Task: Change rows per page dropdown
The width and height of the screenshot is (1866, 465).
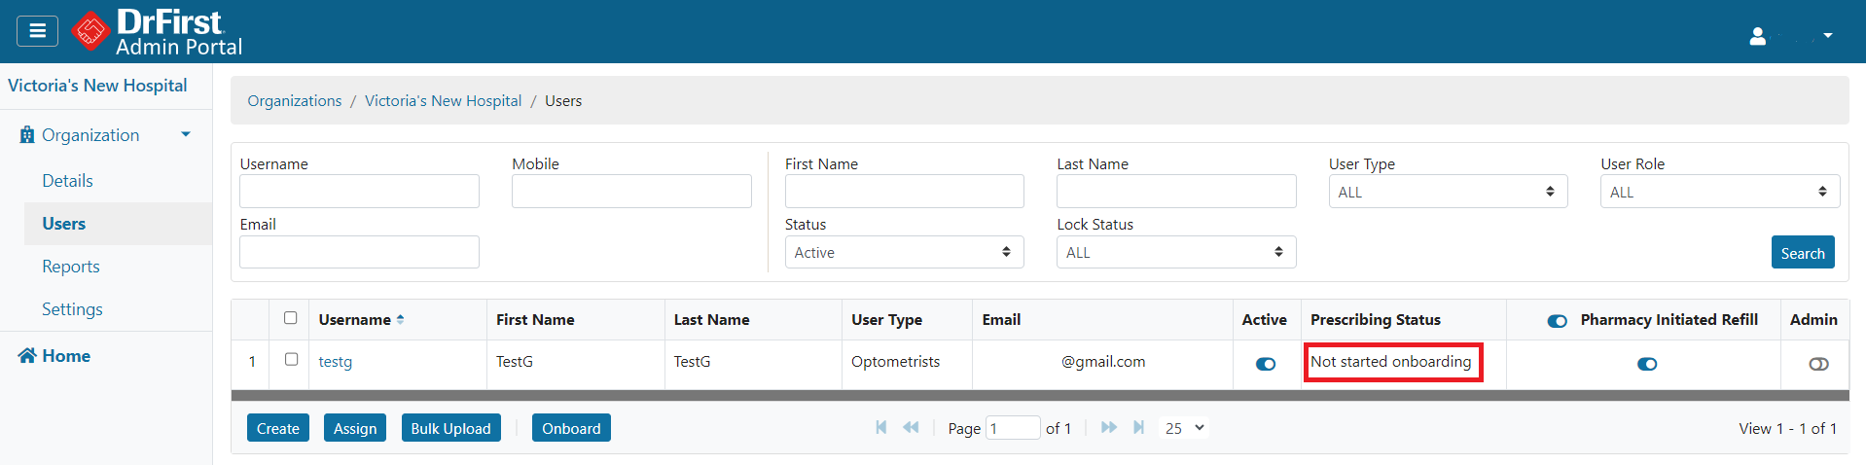Action: (x=1184, y=427)
